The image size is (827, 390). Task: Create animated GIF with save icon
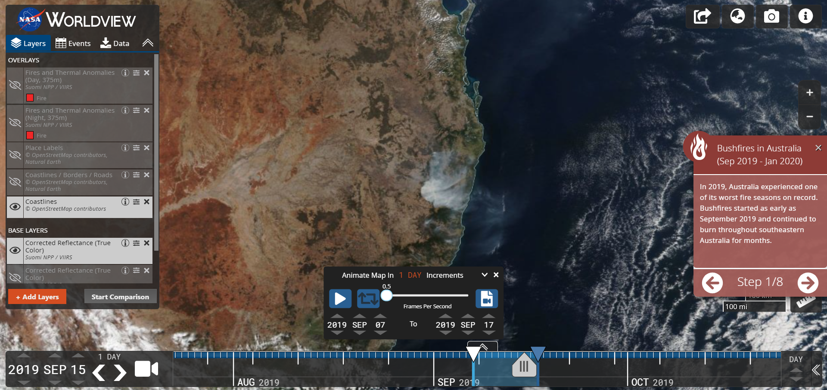click(487, 298)
